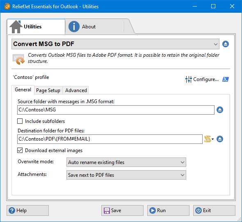Open the macro scroll icon menu
This screenshot has height=222, width=242.
pyautogui.click(x=209, y=139)
